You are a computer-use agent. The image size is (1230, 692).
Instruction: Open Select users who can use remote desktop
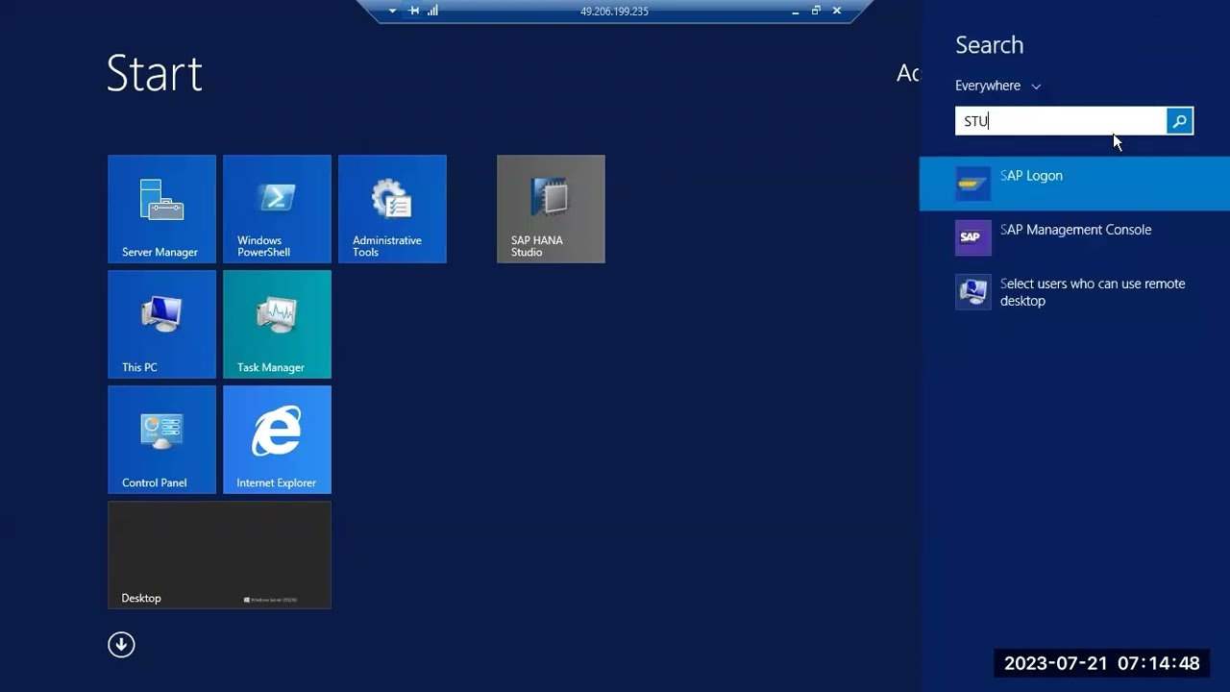point(1074,292)
